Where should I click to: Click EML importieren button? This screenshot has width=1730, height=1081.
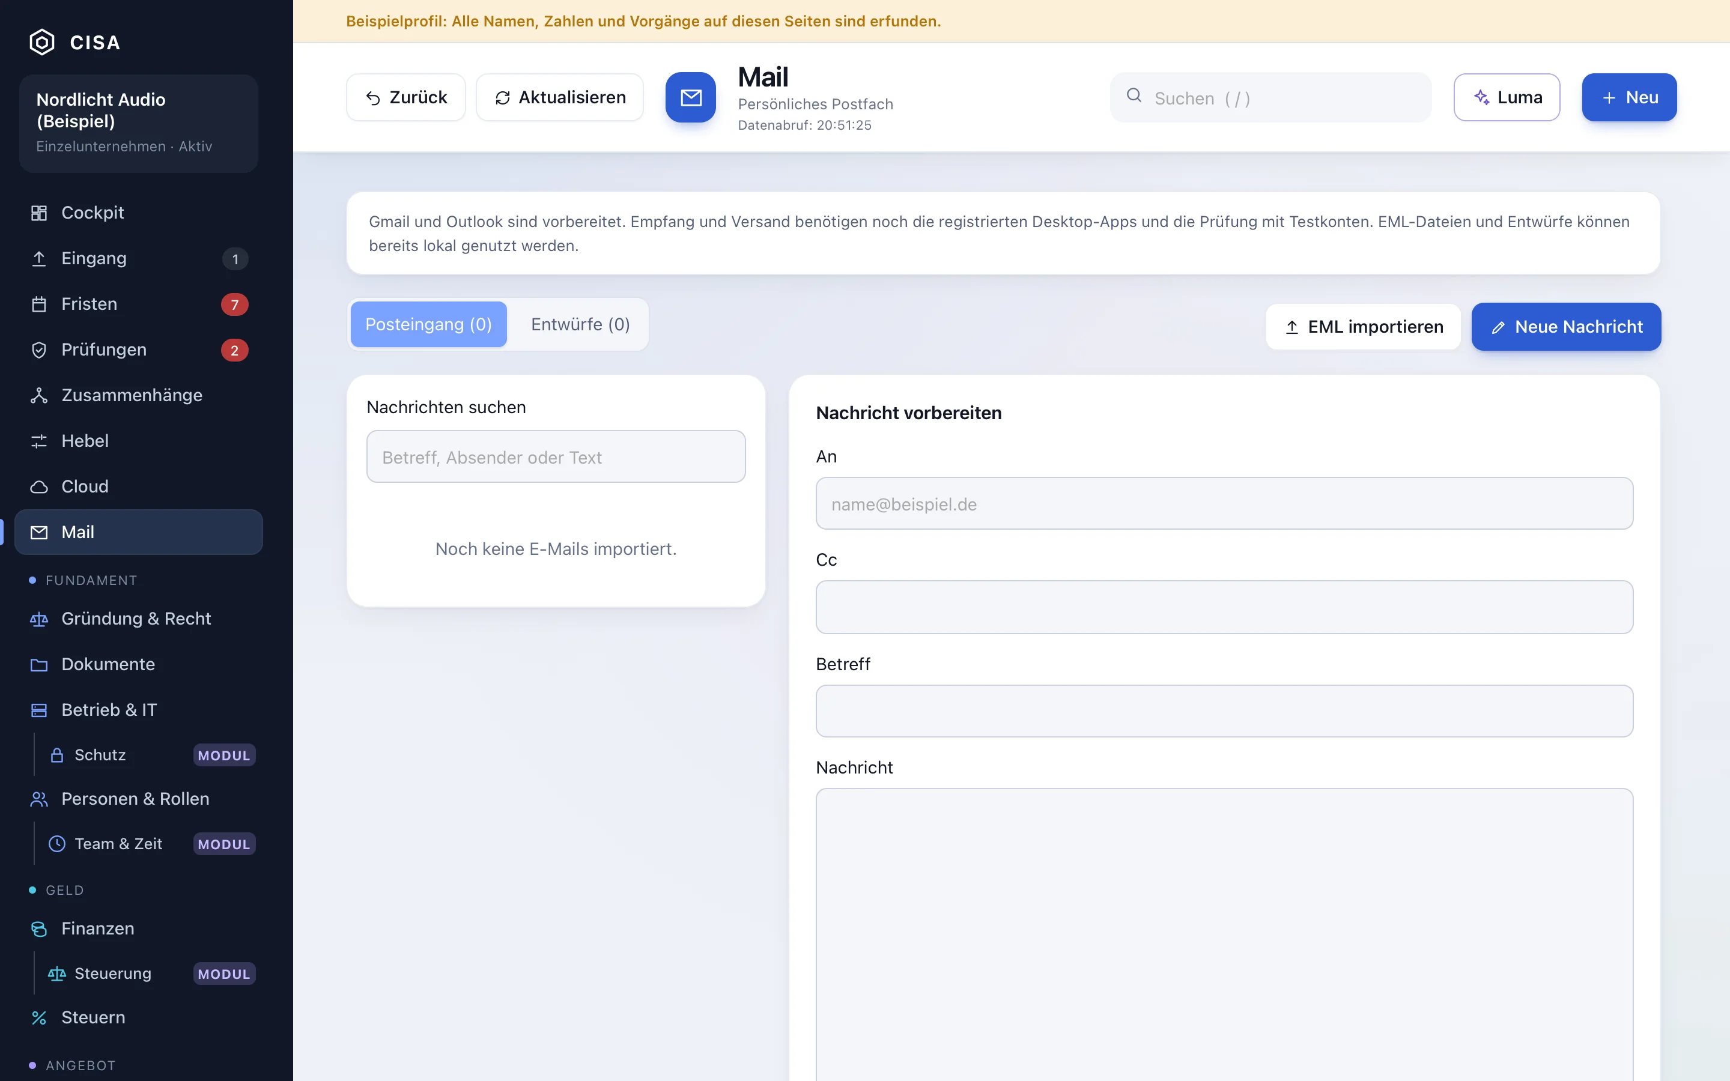click(1363, 327)
